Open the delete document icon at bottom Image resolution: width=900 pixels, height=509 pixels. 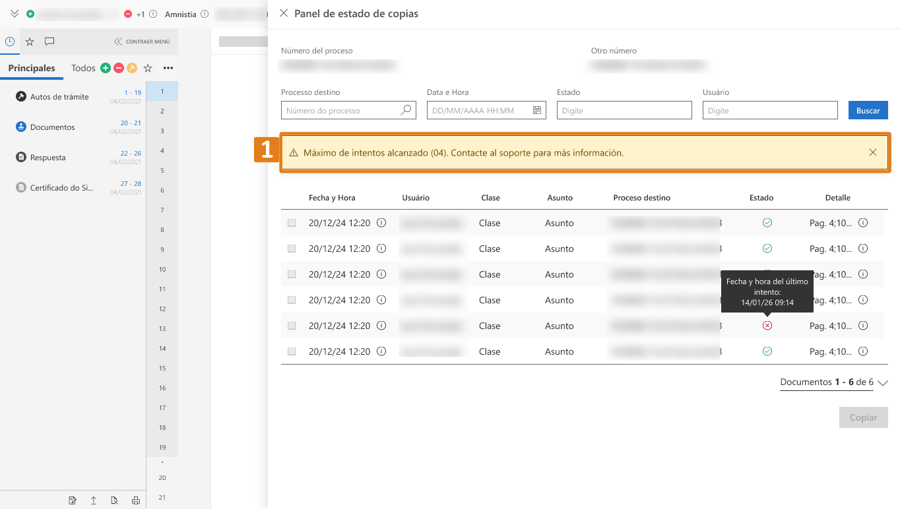(114, 500)
